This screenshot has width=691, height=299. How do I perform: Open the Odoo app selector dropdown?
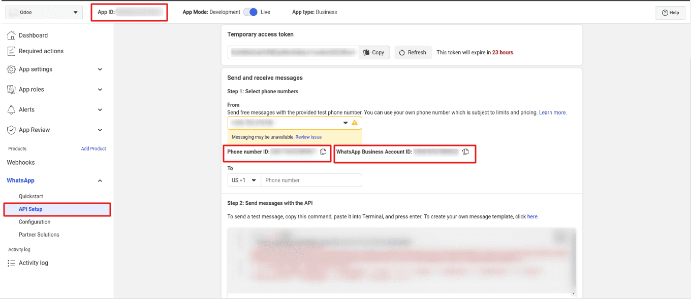(x=44, y=12)
